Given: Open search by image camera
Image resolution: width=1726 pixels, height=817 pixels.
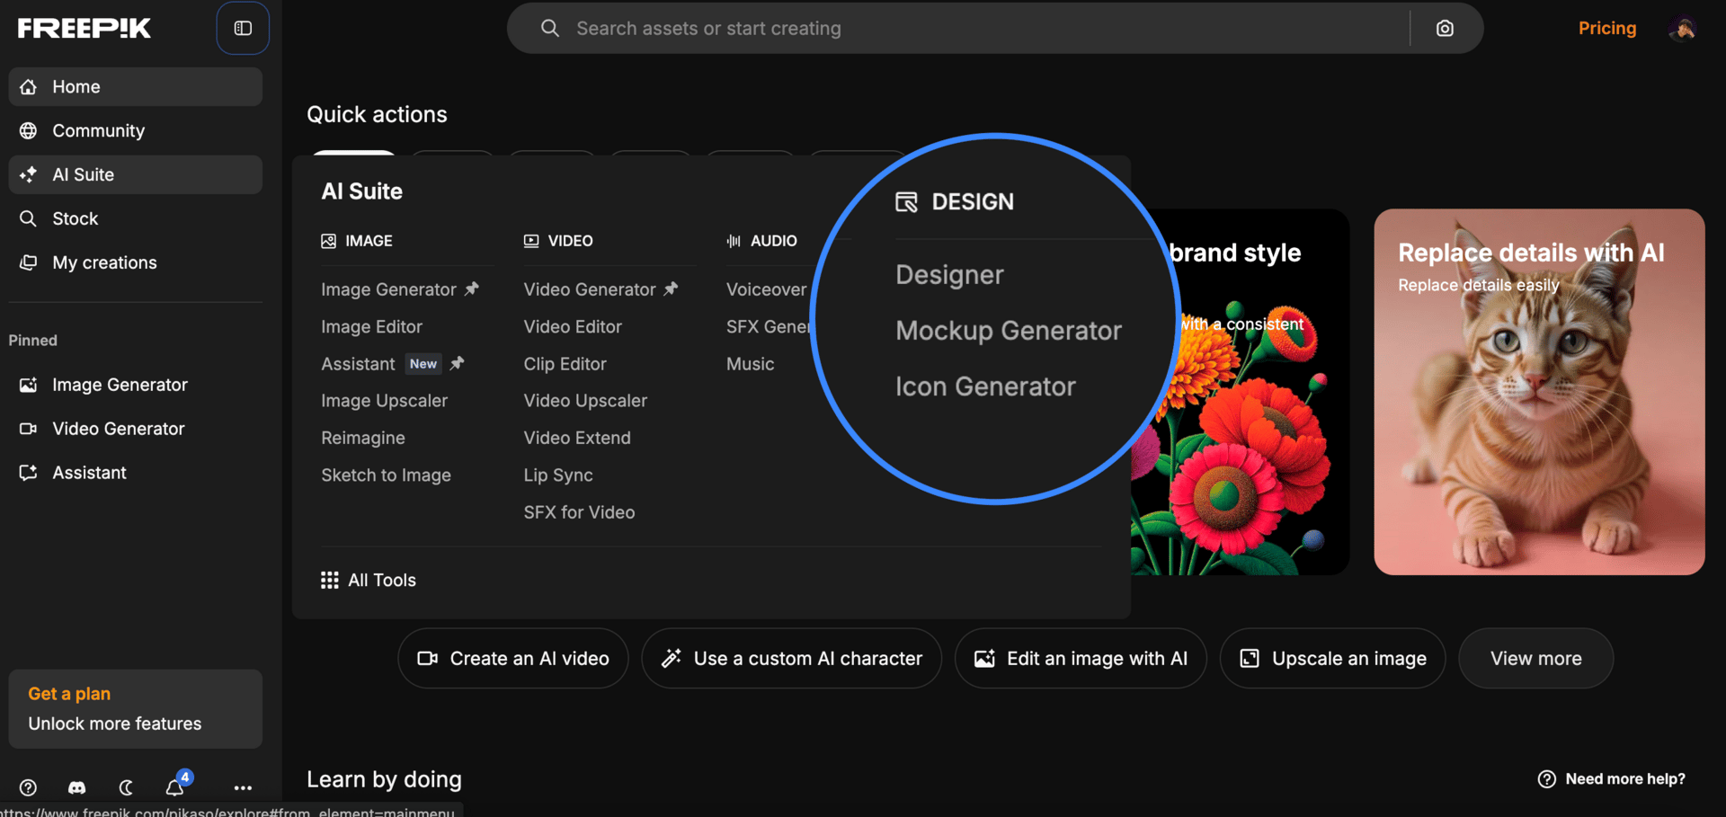Looking at the screenshot, I should [x=1445, y=29].
